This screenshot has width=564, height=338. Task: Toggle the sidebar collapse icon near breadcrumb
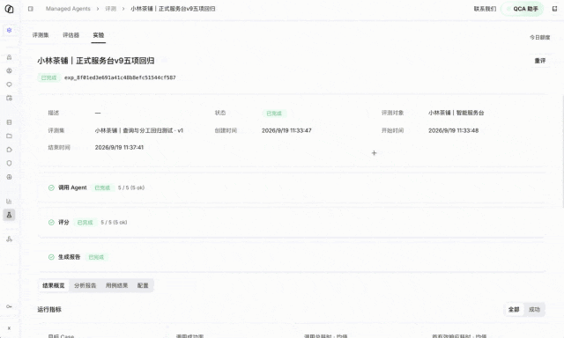31,9
